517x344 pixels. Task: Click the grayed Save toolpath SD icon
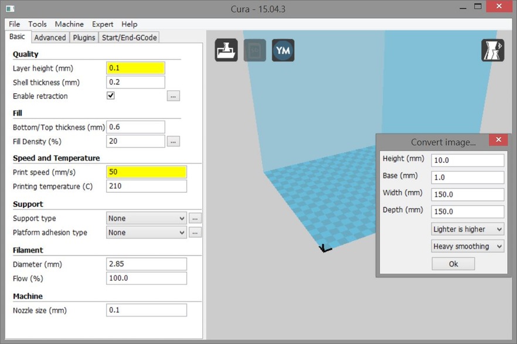click(254, 50)
